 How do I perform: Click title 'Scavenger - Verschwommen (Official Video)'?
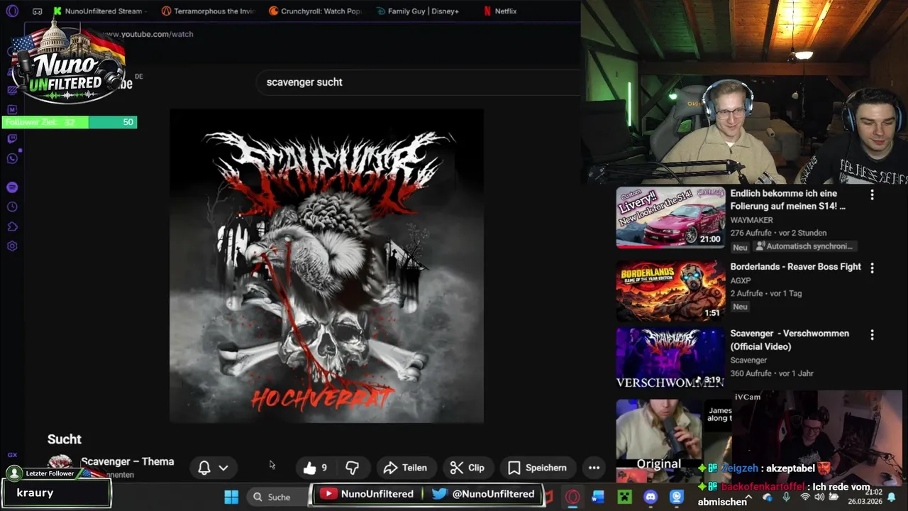click(790, 340)
